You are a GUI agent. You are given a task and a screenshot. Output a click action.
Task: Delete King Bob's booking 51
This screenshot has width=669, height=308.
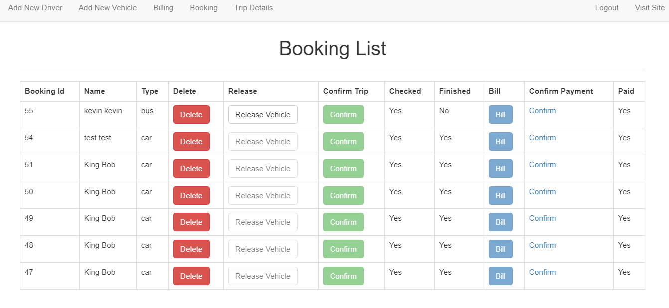(191, 168)
